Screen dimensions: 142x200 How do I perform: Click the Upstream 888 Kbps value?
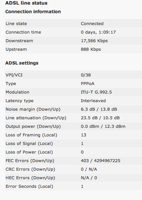[91, 49]
